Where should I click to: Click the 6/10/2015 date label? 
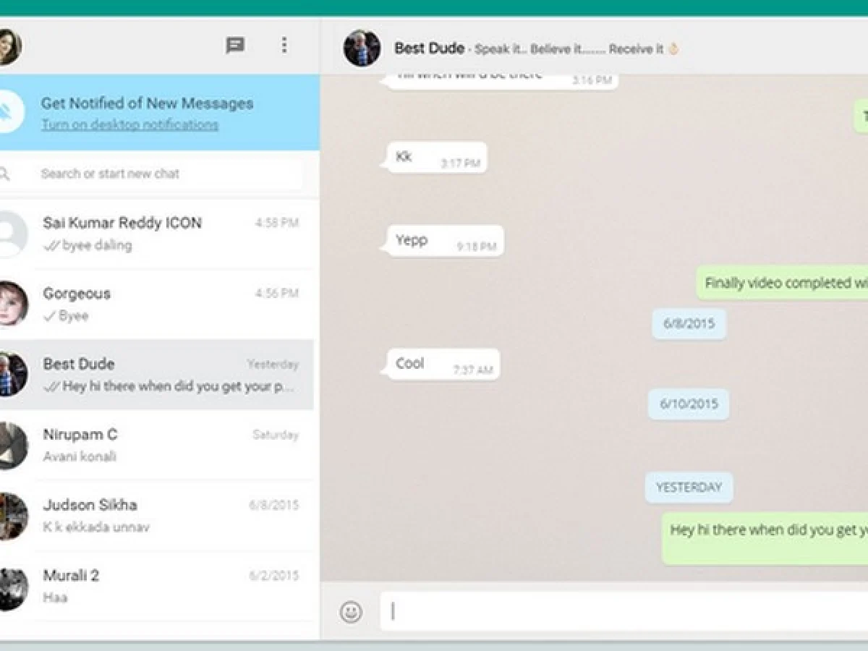(x=689, y=404)
